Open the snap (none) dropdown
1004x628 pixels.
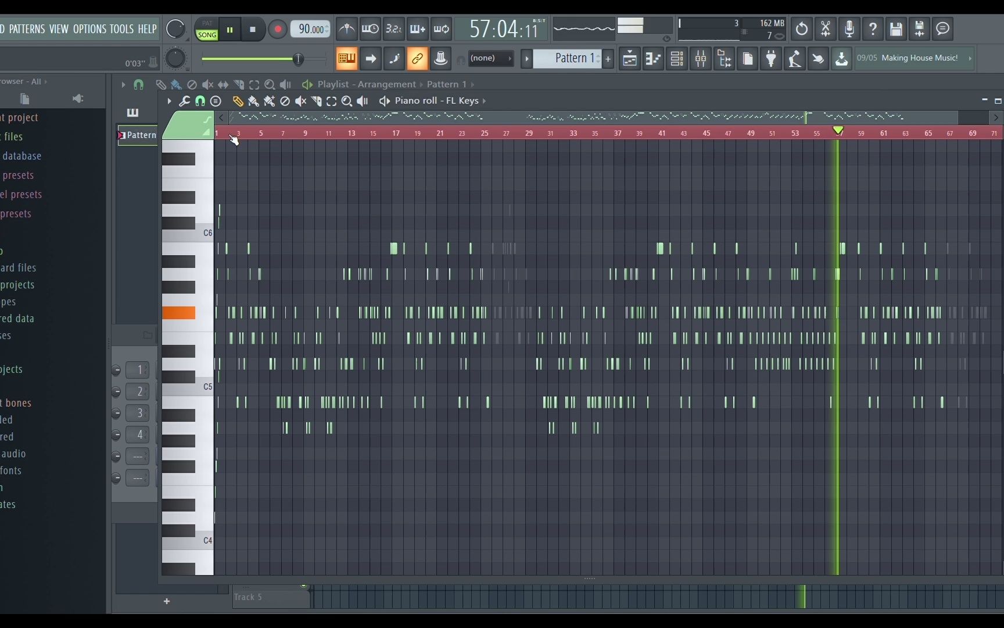[491, 58]
